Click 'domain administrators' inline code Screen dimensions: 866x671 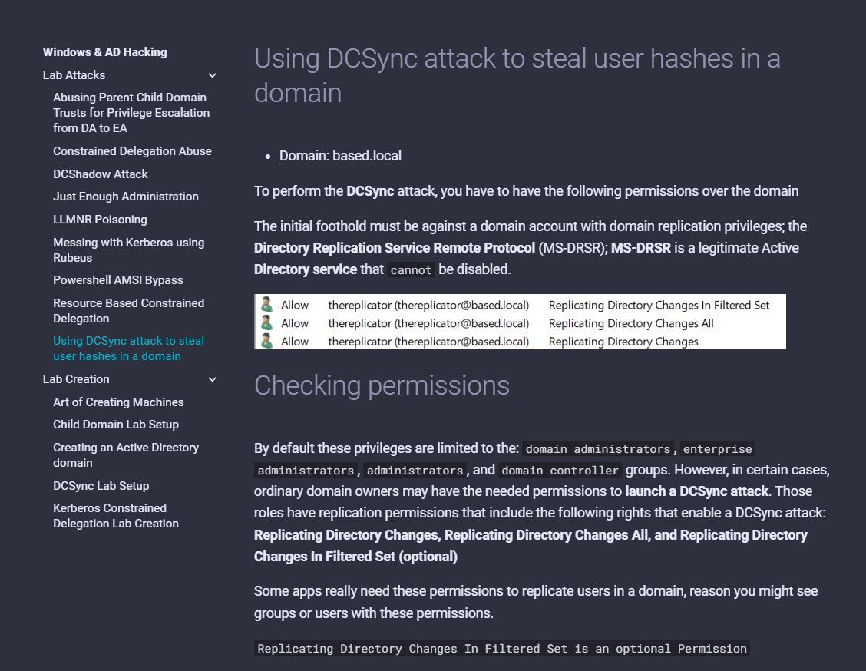tap(598, 449)
